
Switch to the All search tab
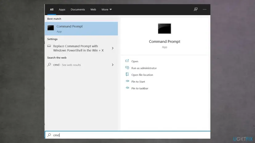[52, 9]
